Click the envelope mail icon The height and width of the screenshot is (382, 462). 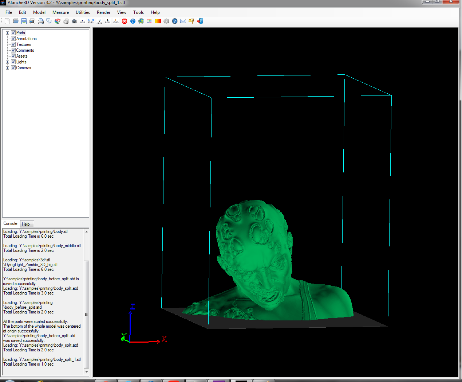pyautogui.click(x=183, y=21)
